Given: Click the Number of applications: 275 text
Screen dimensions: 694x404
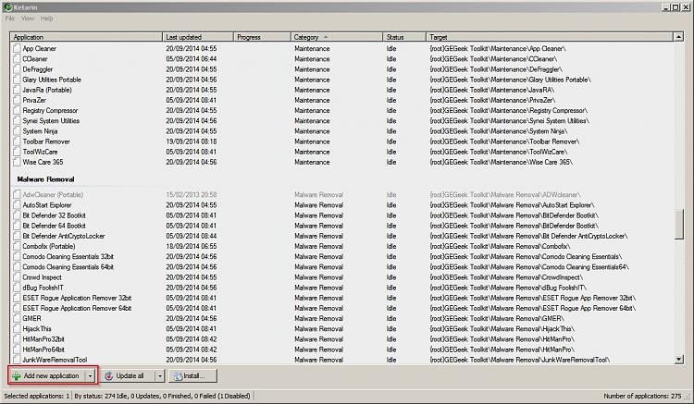Looking at the screenshot, I should pyautogui.click(x=642, y=396).
